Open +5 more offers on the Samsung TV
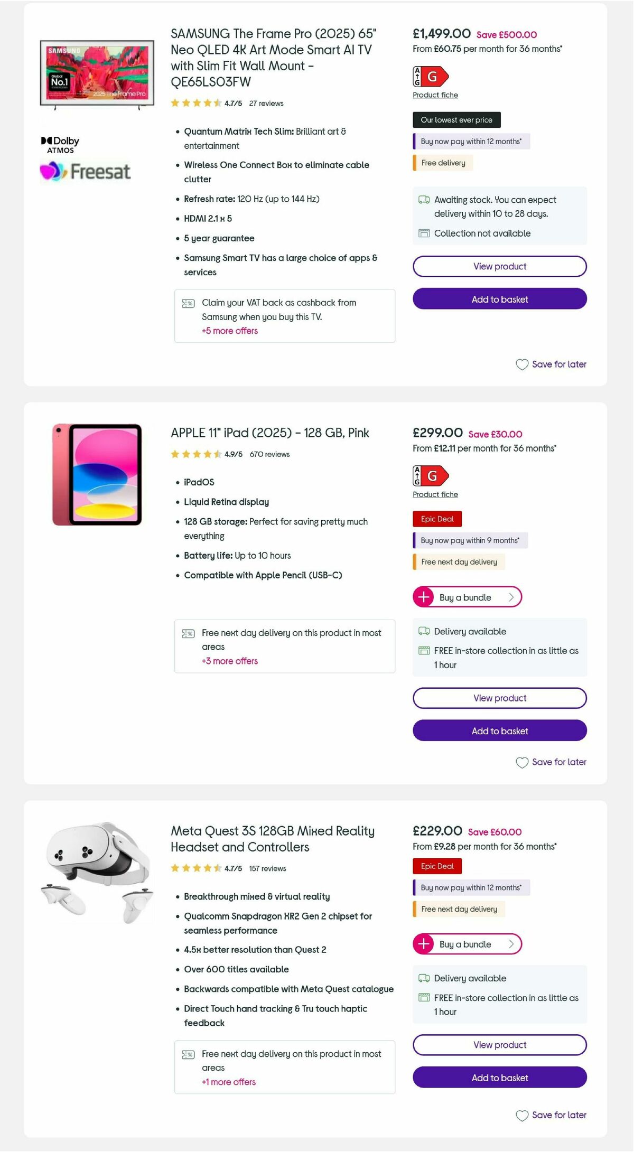The image size is (634, 1152). coord(229,331)
